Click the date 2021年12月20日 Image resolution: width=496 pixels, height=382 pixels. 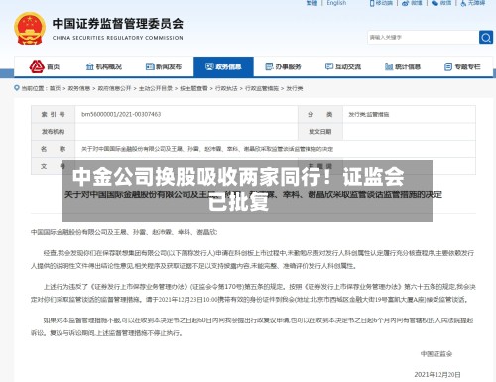point(437,374)
